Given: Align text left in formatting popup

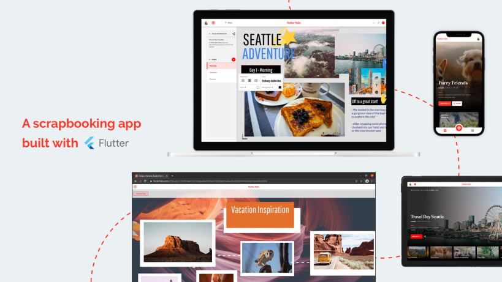Looking at the screenshot, I should click(243, 81).
